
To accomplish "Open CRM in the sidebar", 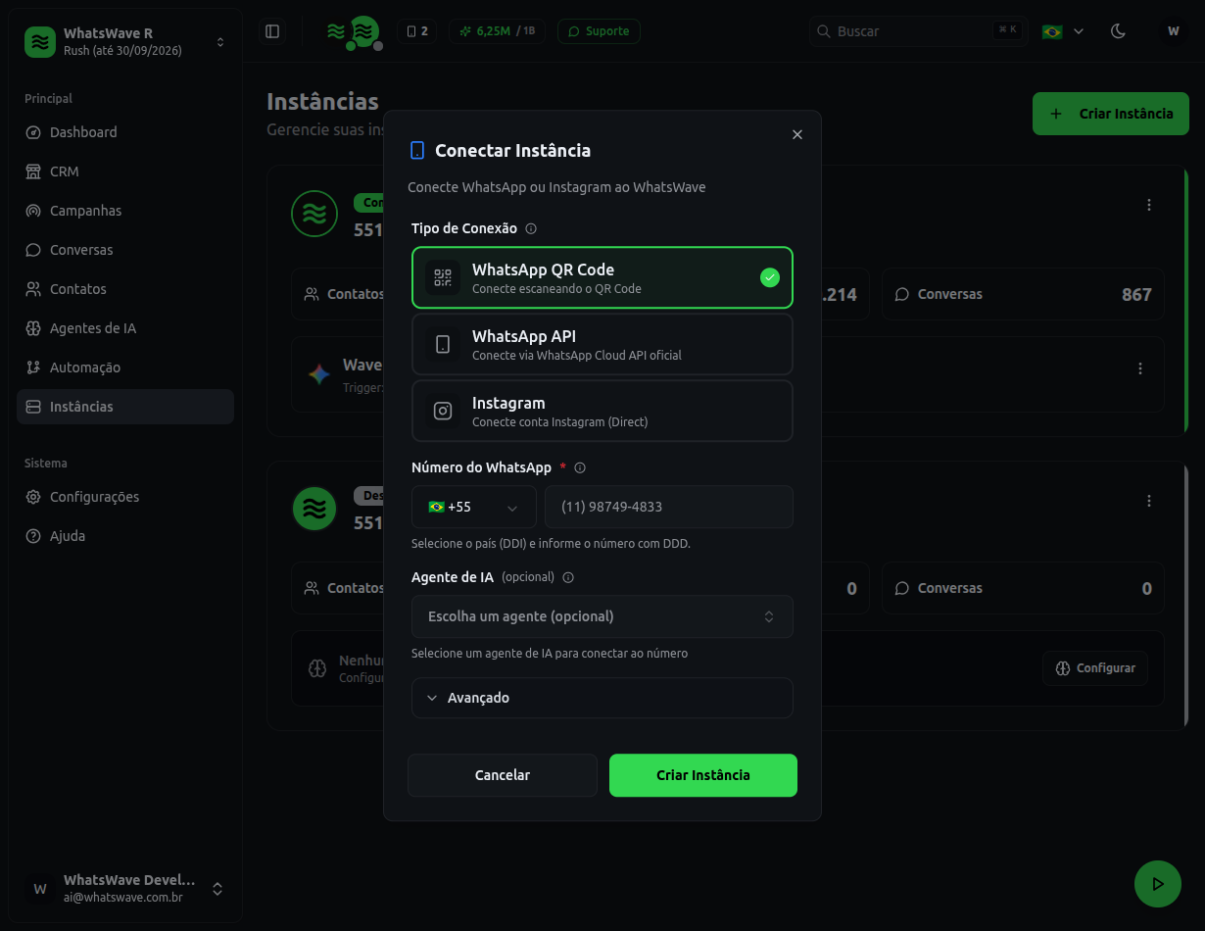I will coord(125,171).
